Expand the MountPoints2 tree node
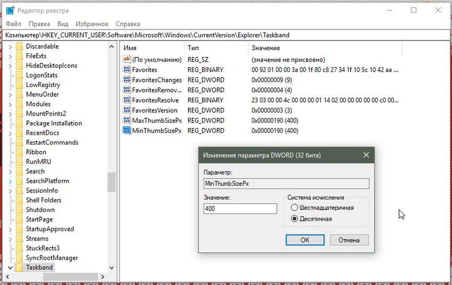Image resolution: width=452 pixels, height=285 pixels. (10, 113)
